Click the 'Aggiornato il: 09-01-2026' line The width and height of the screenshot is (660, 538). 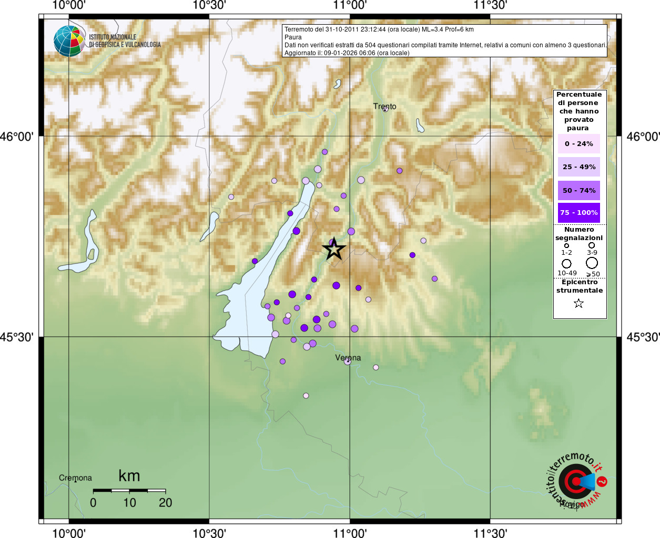coord(347,53)
